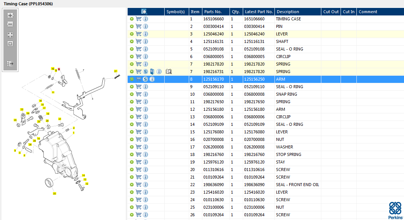Open info for PIN part row
404x220 pixels.
(x=145, y=26)
